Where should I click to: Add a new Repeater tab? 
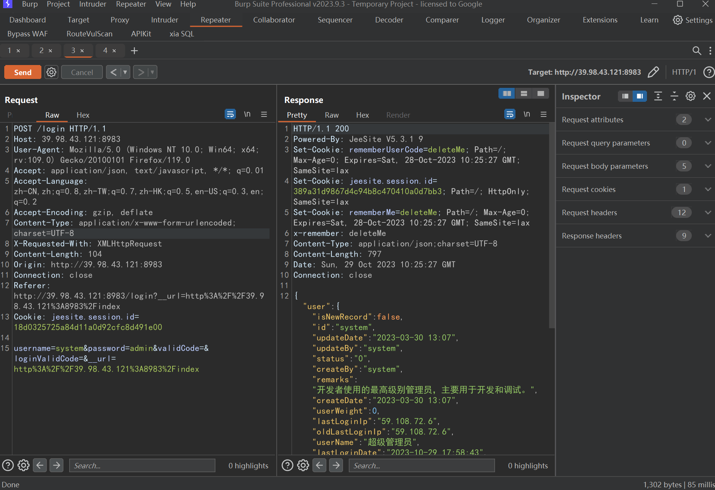[x=134, y=51]
